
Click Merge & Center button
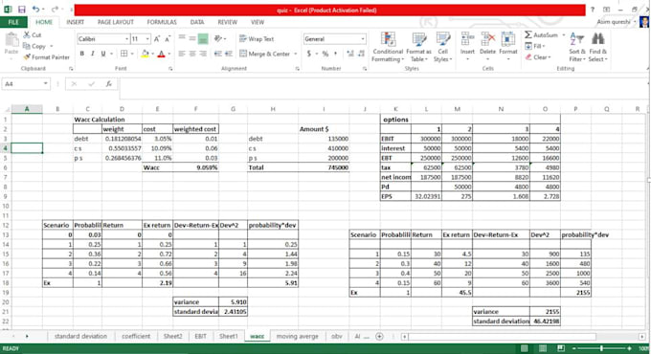click(265, 54)
